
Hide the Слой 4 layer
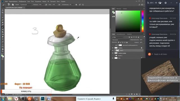point(113,50)
